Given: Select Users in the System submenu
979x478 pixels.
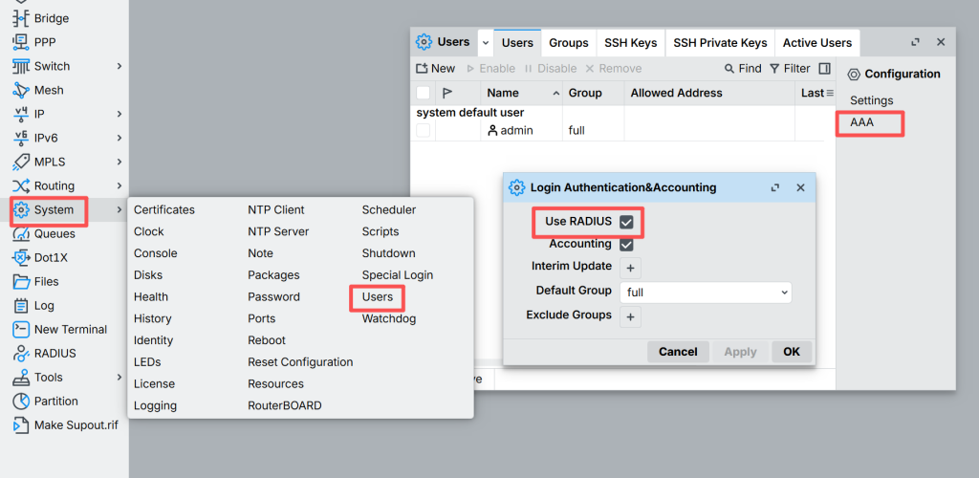Looking at the screenshot, I should pyautogui.click(x=378, y=297).
